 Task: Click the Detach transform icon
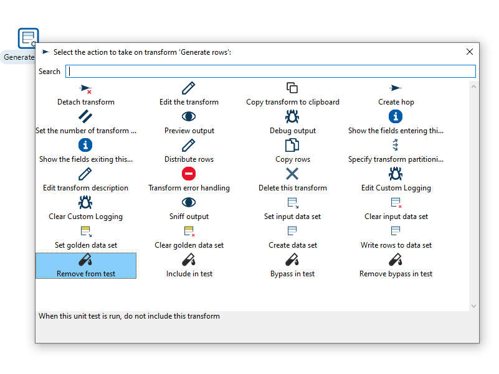tap(85, 89)
